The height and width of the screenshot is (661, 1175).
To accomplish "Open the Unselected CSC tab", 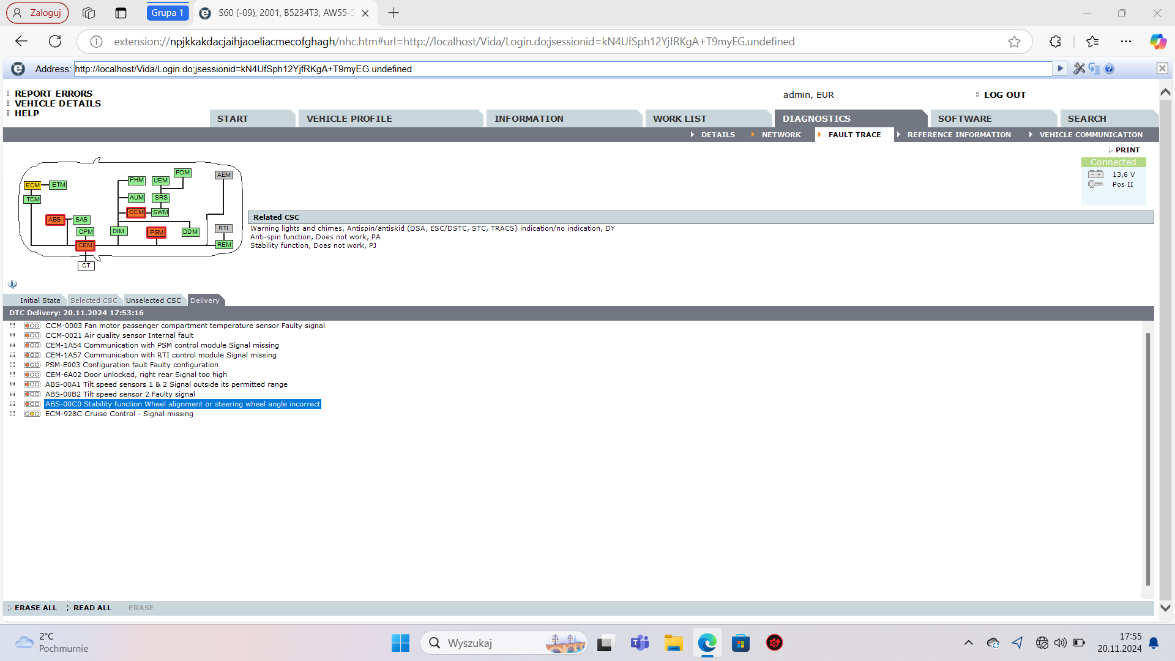I will [x=153, y=301].
